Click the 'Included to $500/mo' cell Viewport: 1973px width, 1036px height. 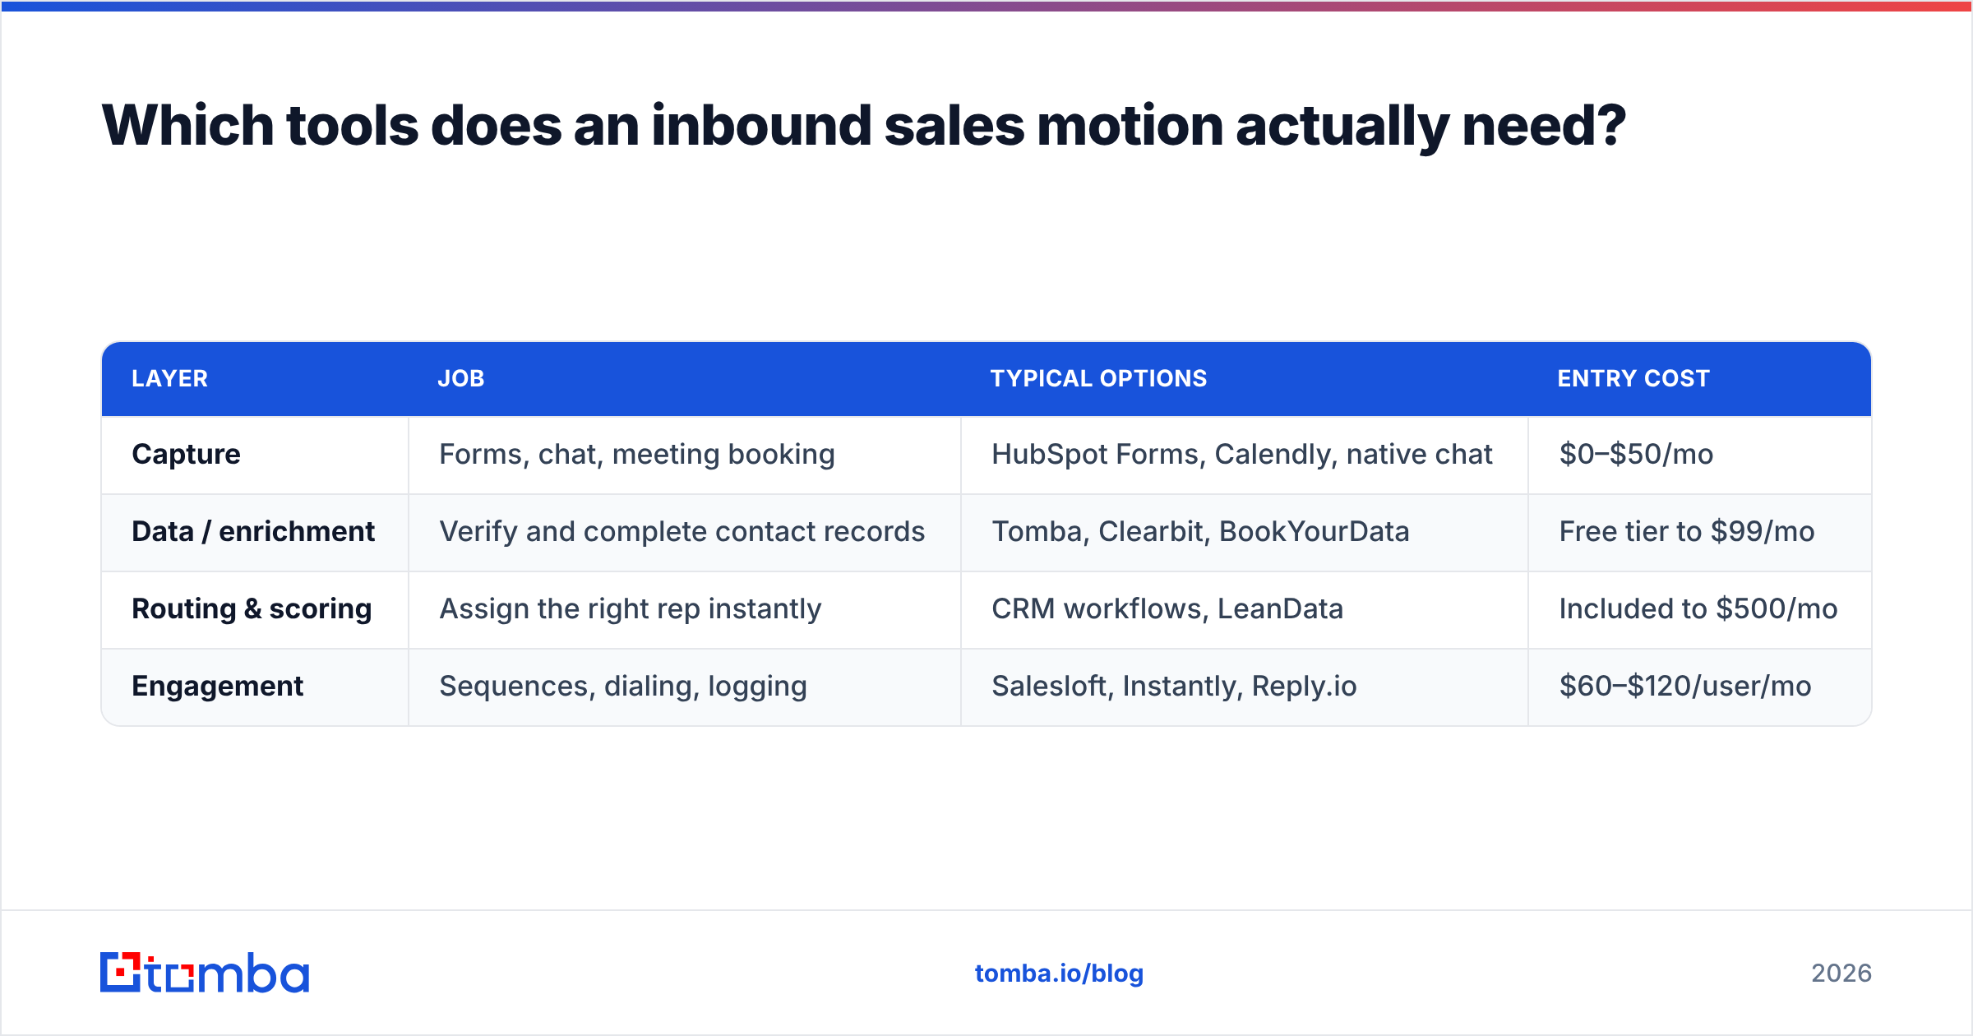[1698, 608]
